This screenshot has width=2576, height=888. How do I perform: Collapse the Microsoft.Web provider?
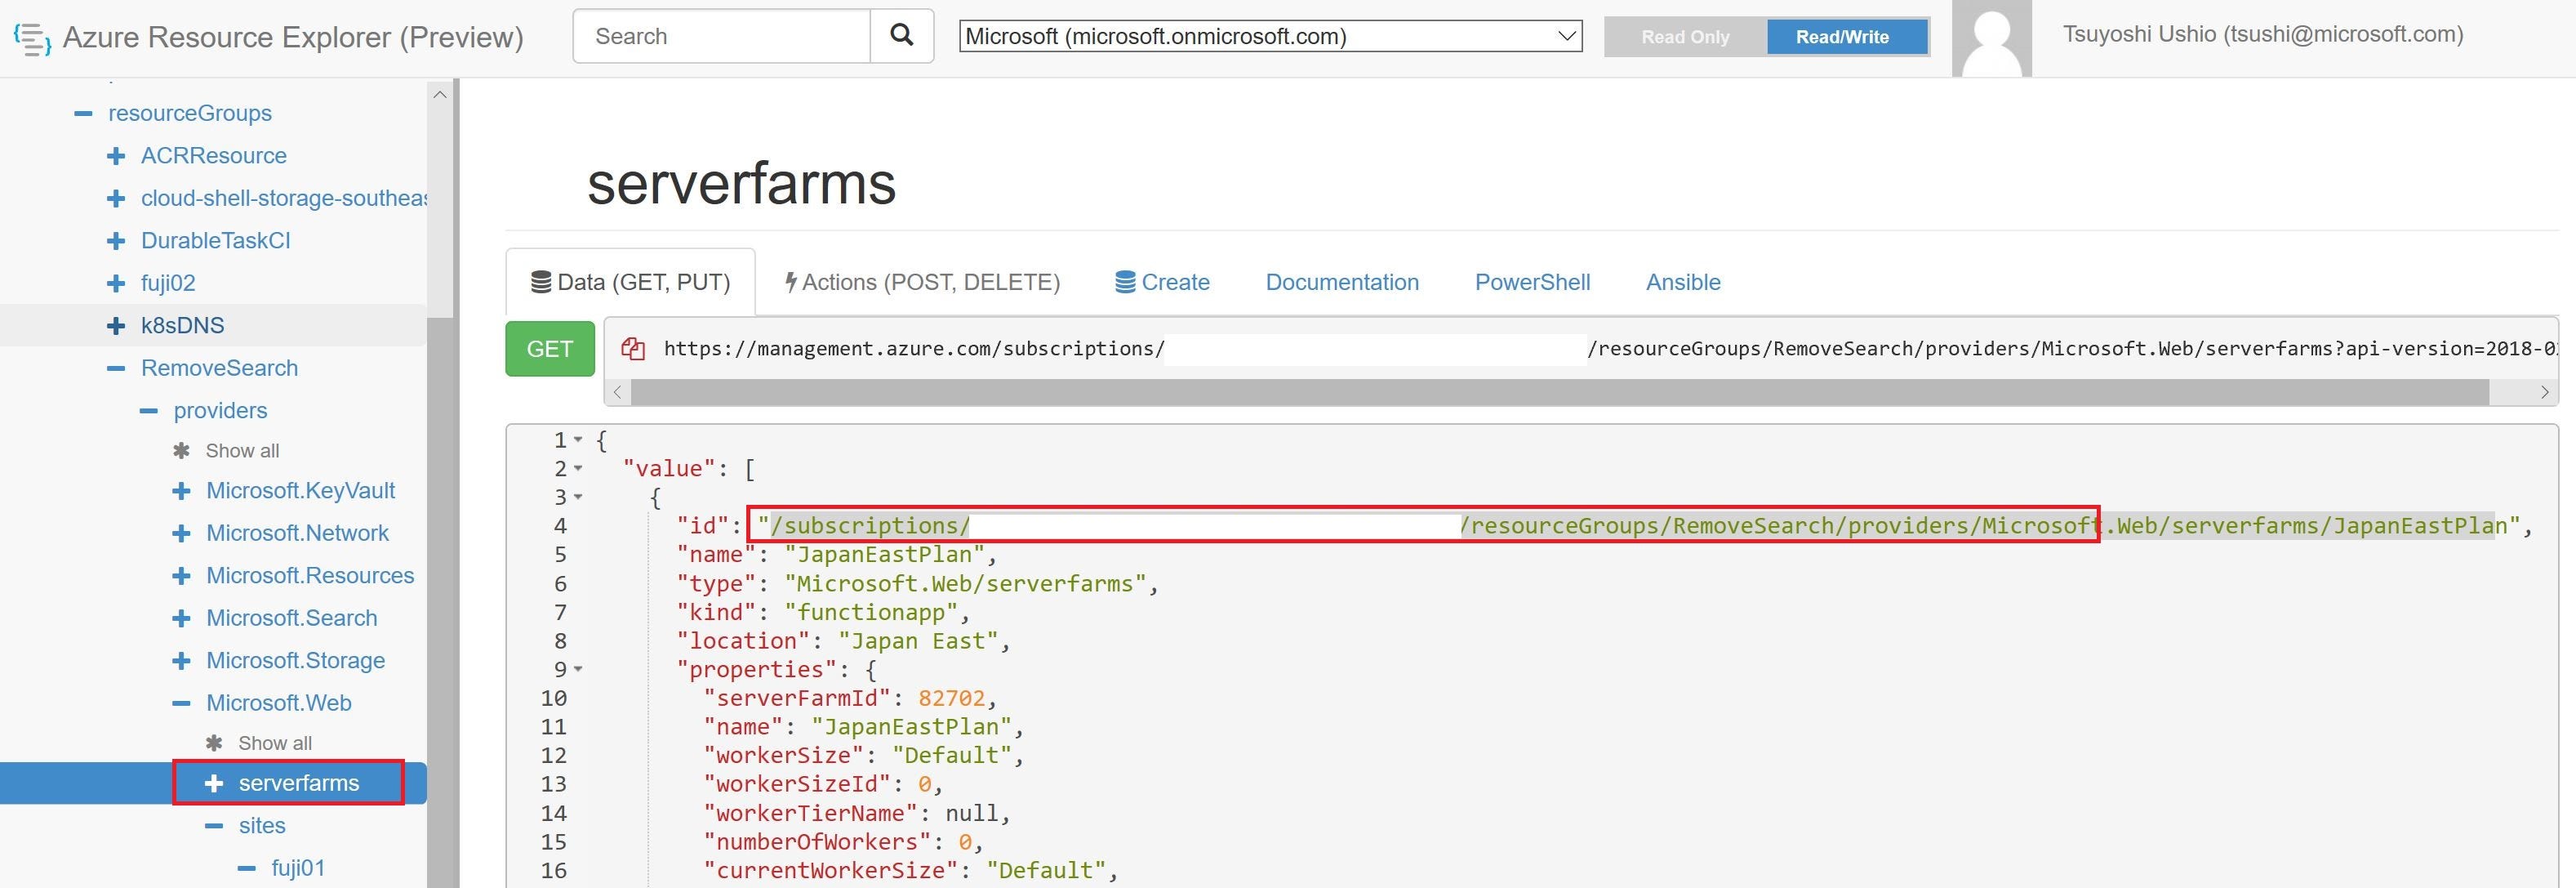pos(181,703)
